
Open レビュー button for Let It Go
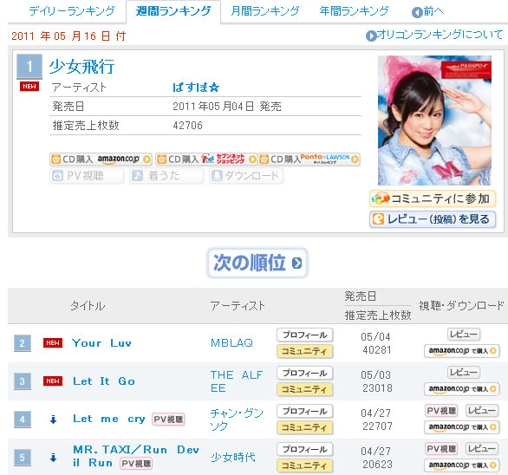pos(464,373)
